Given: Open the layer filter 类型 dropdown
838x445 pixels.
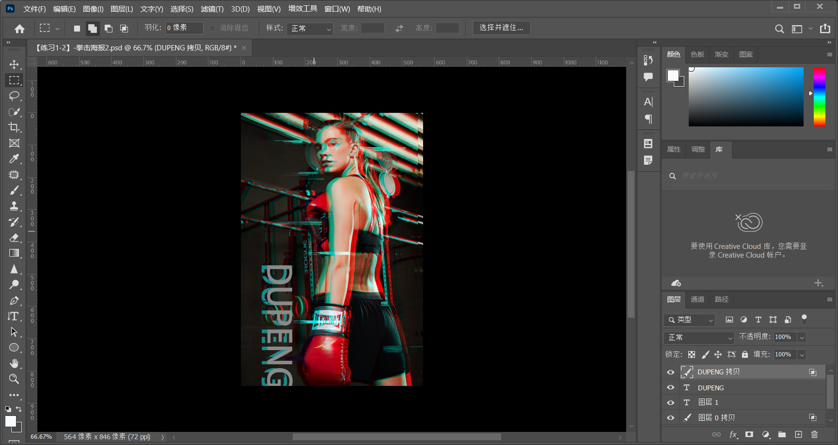Looking at the screenshot, I should [x=690, y=320].
